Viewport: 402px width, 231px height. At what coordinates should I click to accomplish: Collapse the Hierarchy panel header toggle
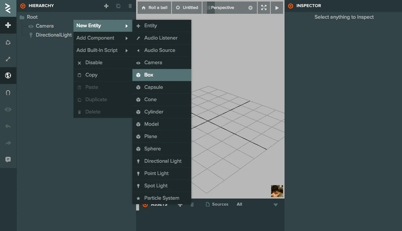[23, 6]
